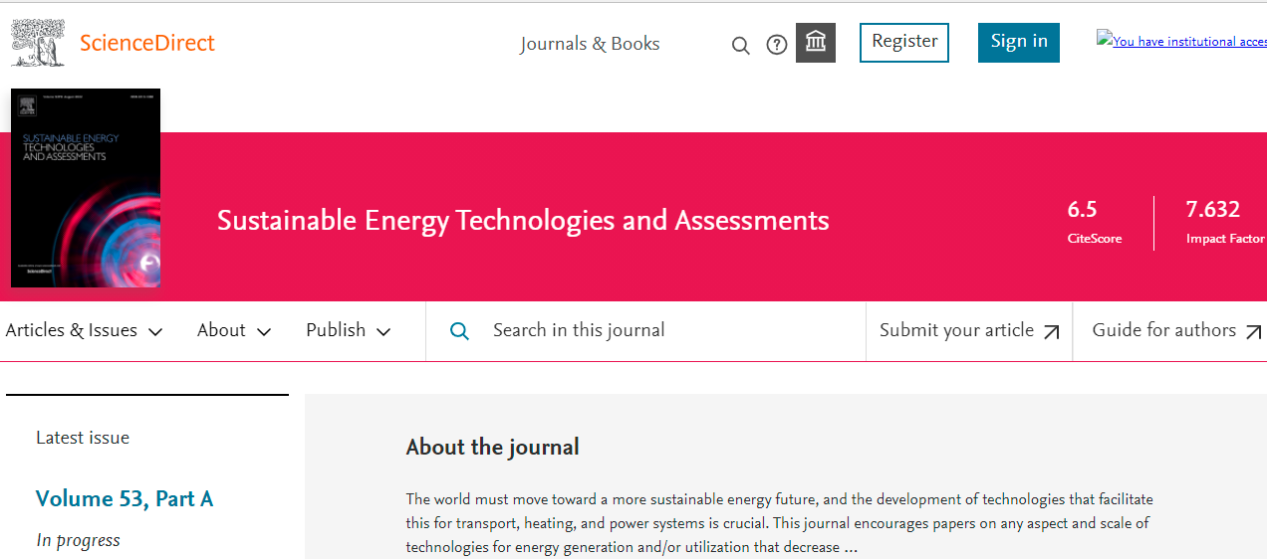Open the Volume 53, Part A link

pos(125,498)
